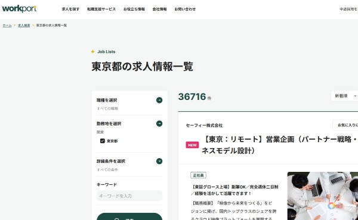Click the 中途採用 link in header

coord(348,9)
